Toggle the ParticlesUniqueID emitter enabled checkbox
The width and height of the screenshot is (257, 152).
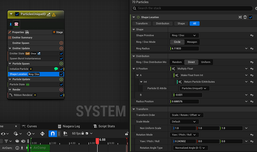click(17, 14)
